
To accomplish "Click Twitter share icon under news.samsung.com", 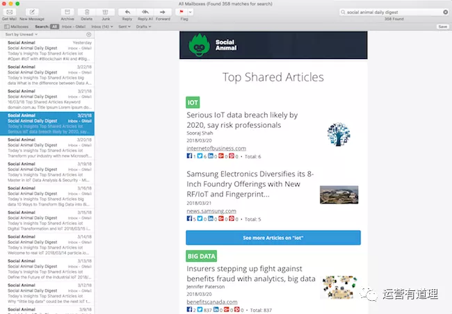I will tap(200, 219).
